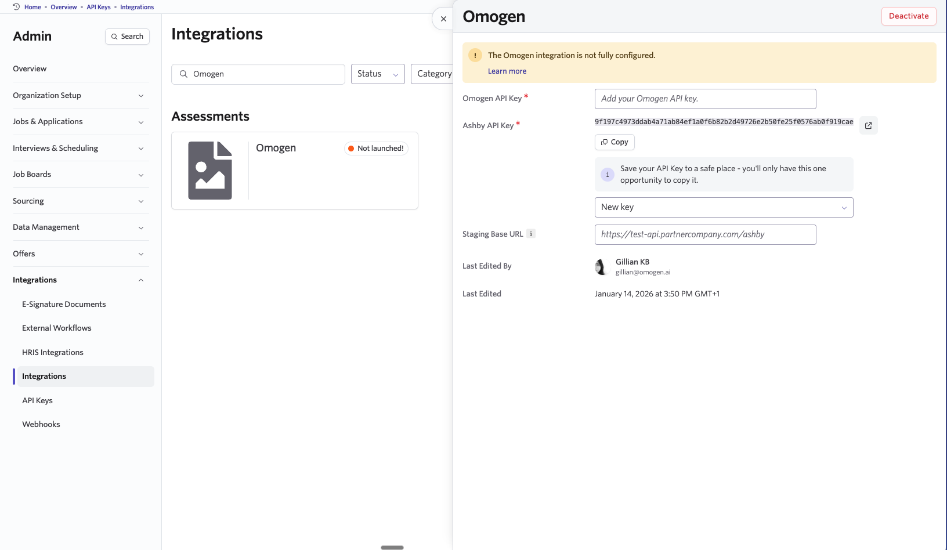
Task: Click the Not launched status indicator
Action: click(x=375, y=148)
